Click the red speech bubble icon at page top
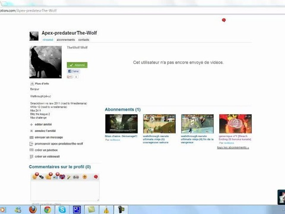 coord(224,20)
